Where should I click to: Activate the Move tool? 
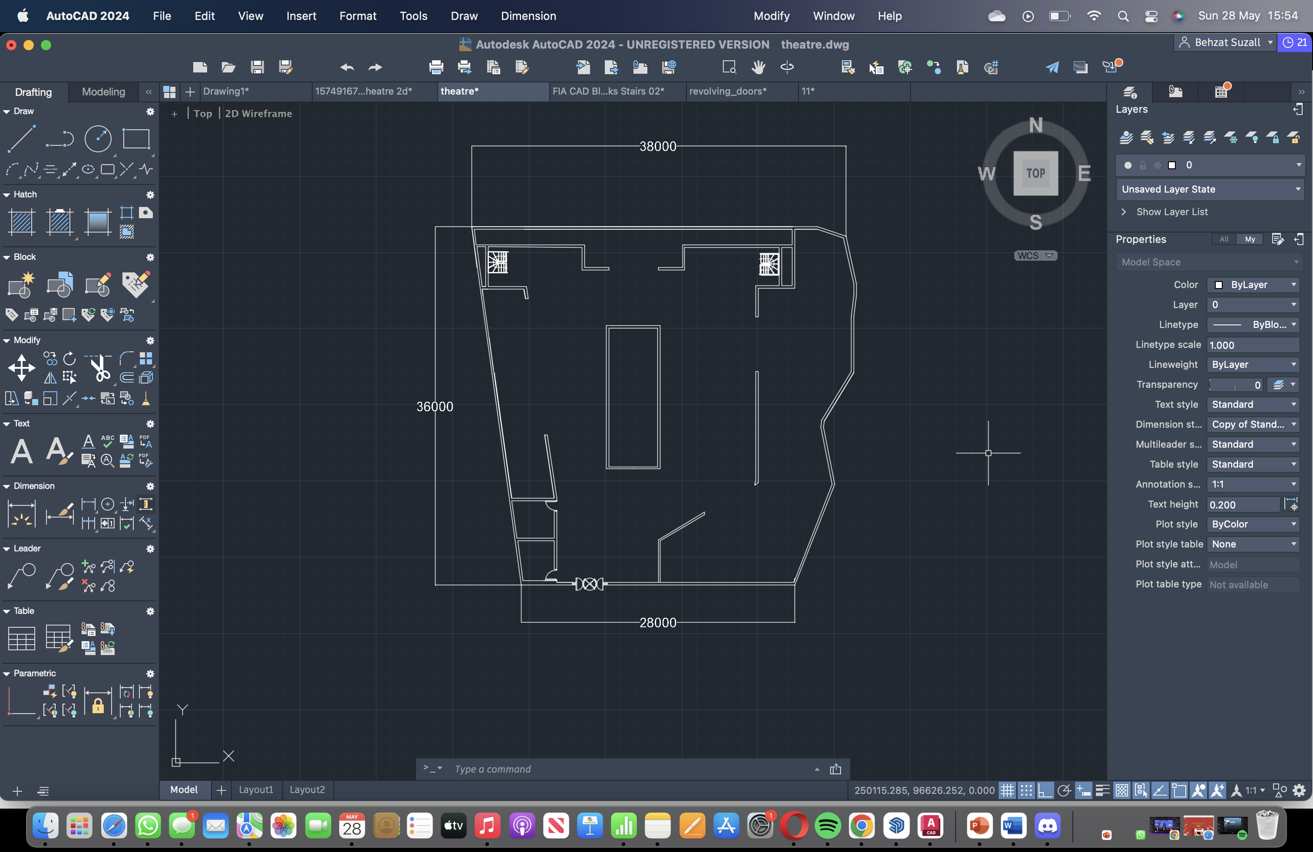pyautogui.click(x=22, y=367)
